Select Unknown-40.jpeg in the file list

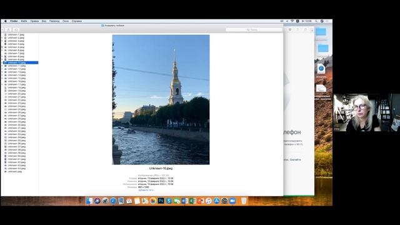coord(17,156)
